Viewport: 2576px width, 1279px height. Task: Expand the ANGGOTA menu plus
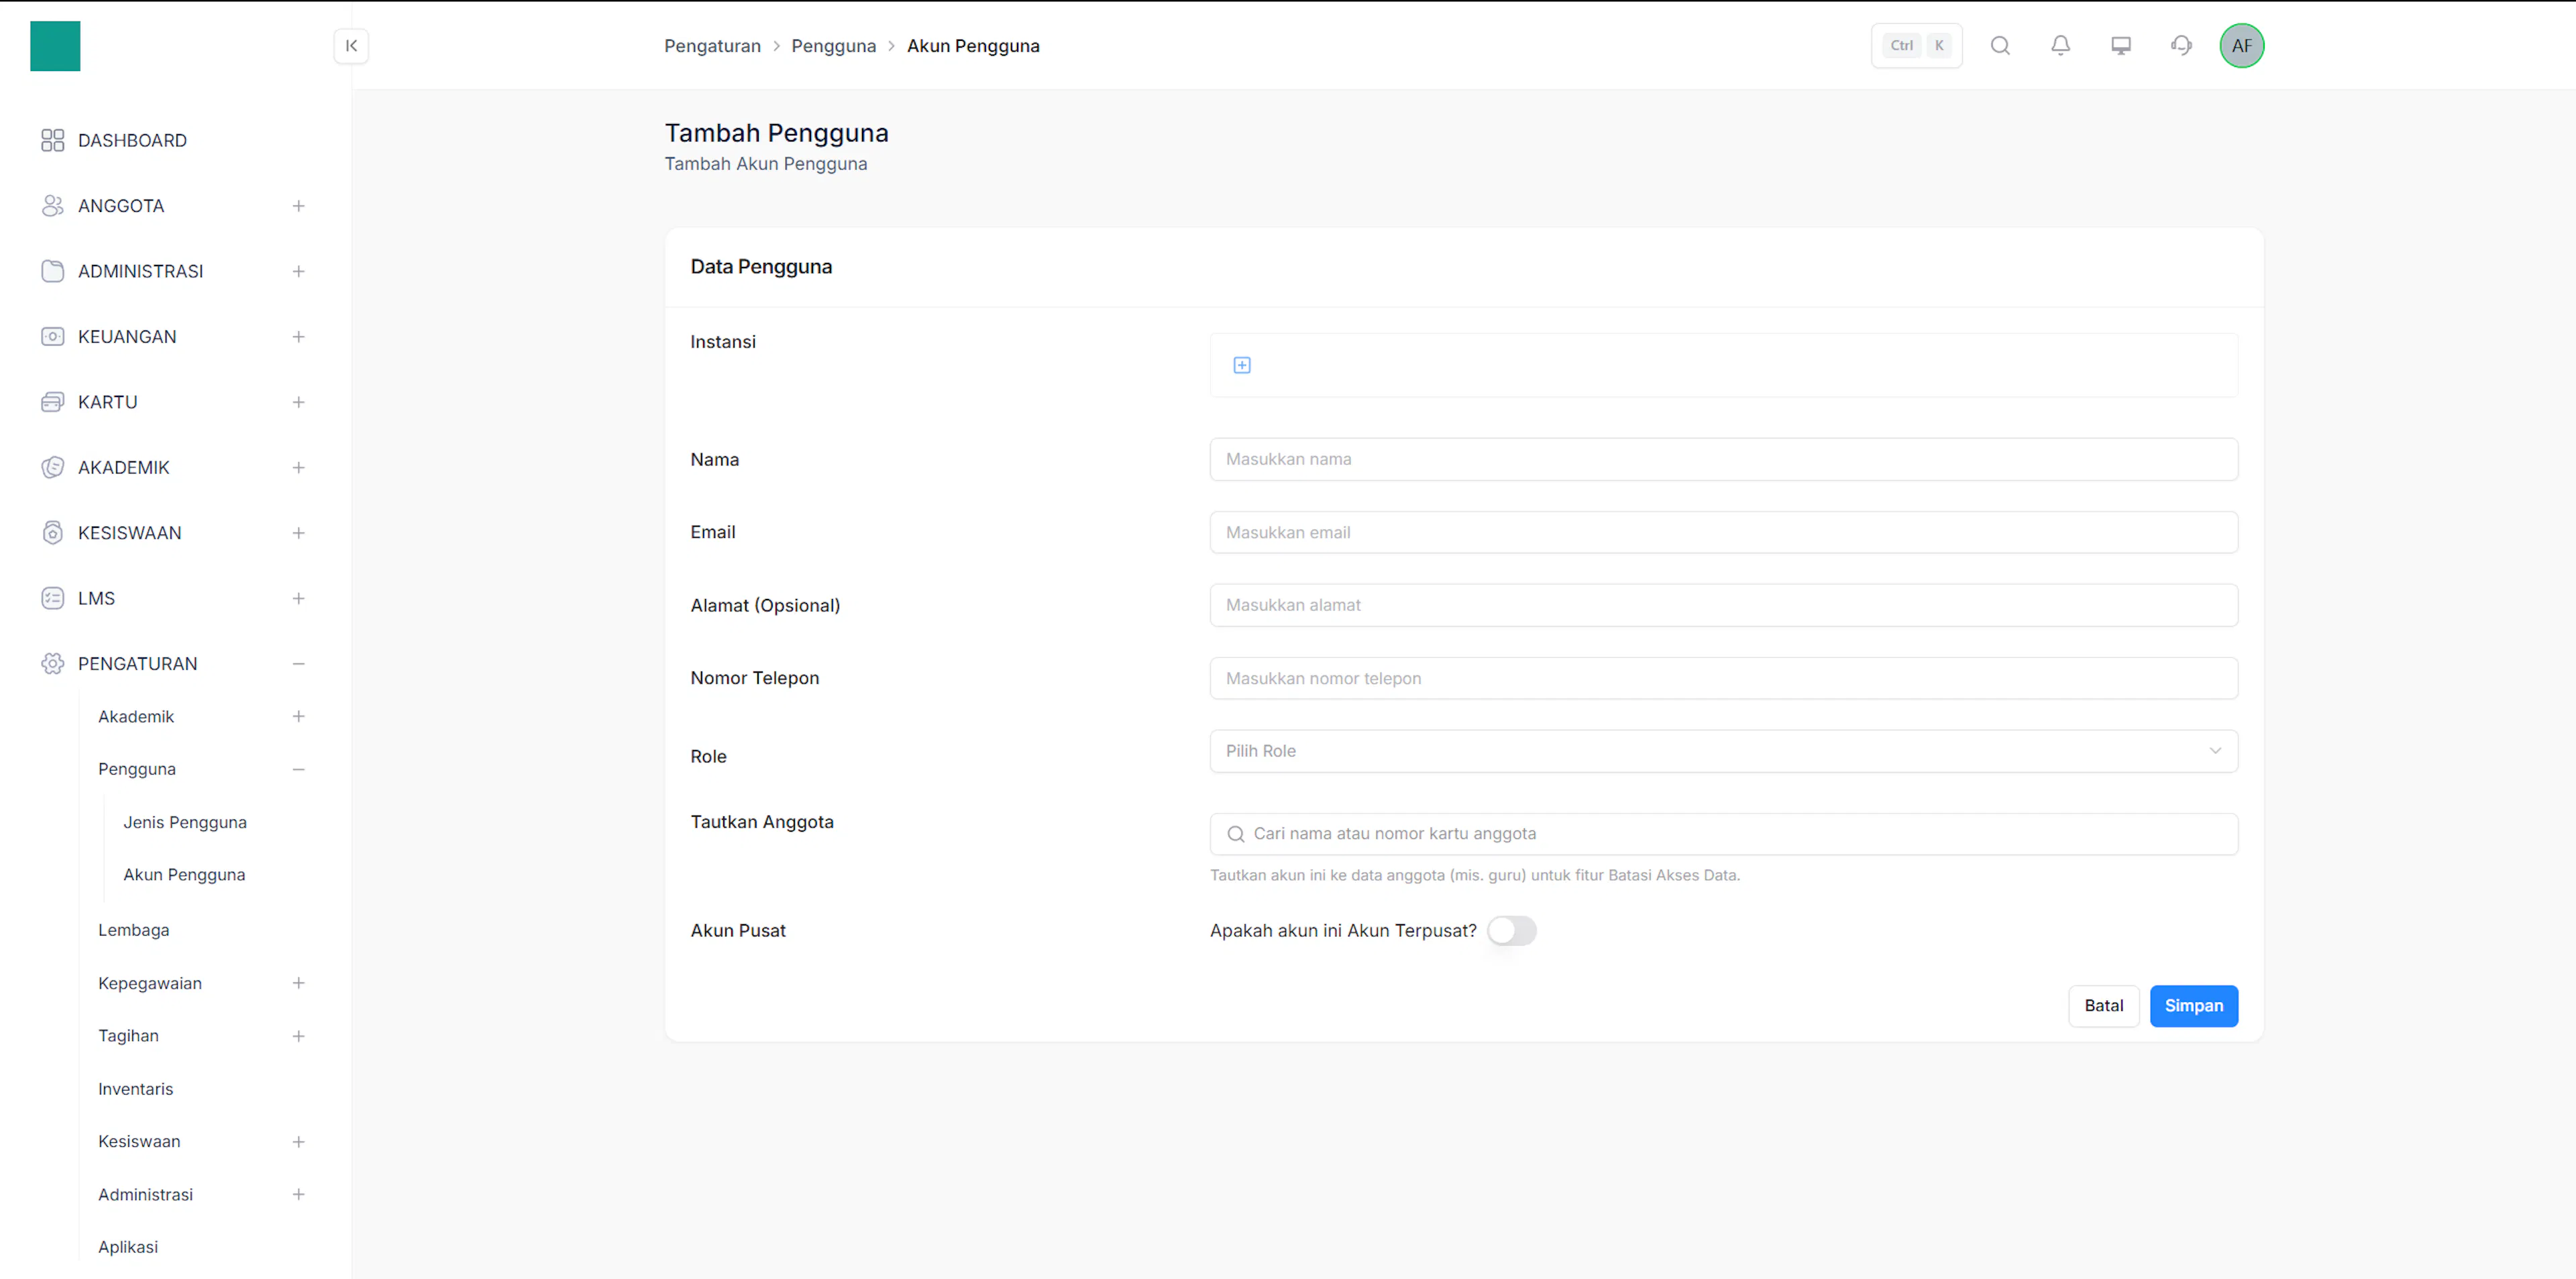298,206
